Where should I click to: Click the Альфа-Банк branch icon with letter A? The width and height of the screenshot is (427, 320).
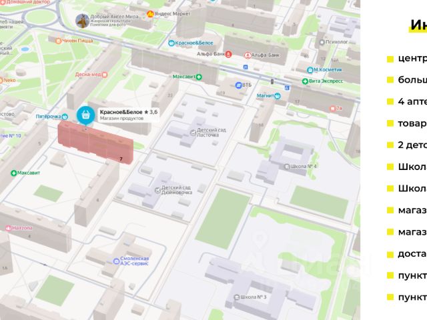pyautogui.click(x=248, y=55)
